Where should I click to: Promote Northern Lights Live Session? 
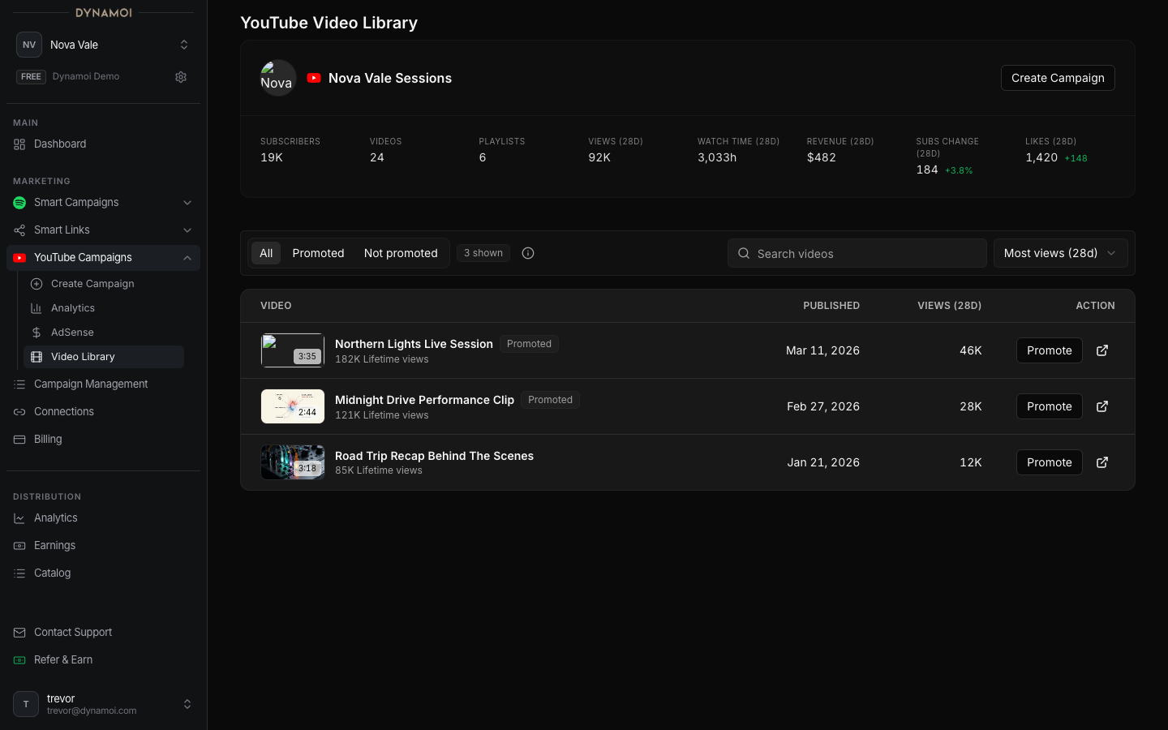pyautogui.click(x=1049, y=350)
